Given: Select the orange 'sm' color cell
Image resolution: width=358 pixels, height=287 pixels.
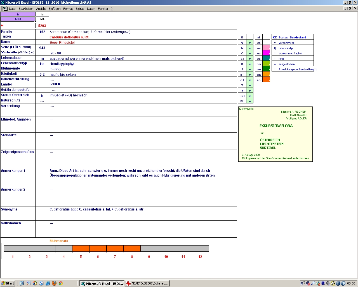Looking at the screenshot, I should pyautogui.click(x=266, y=75).
